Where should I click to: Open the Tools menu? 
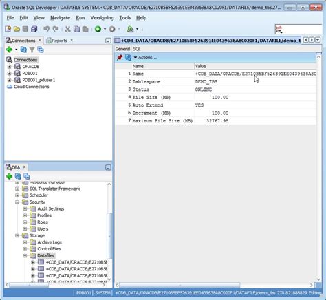click(125, 18)
